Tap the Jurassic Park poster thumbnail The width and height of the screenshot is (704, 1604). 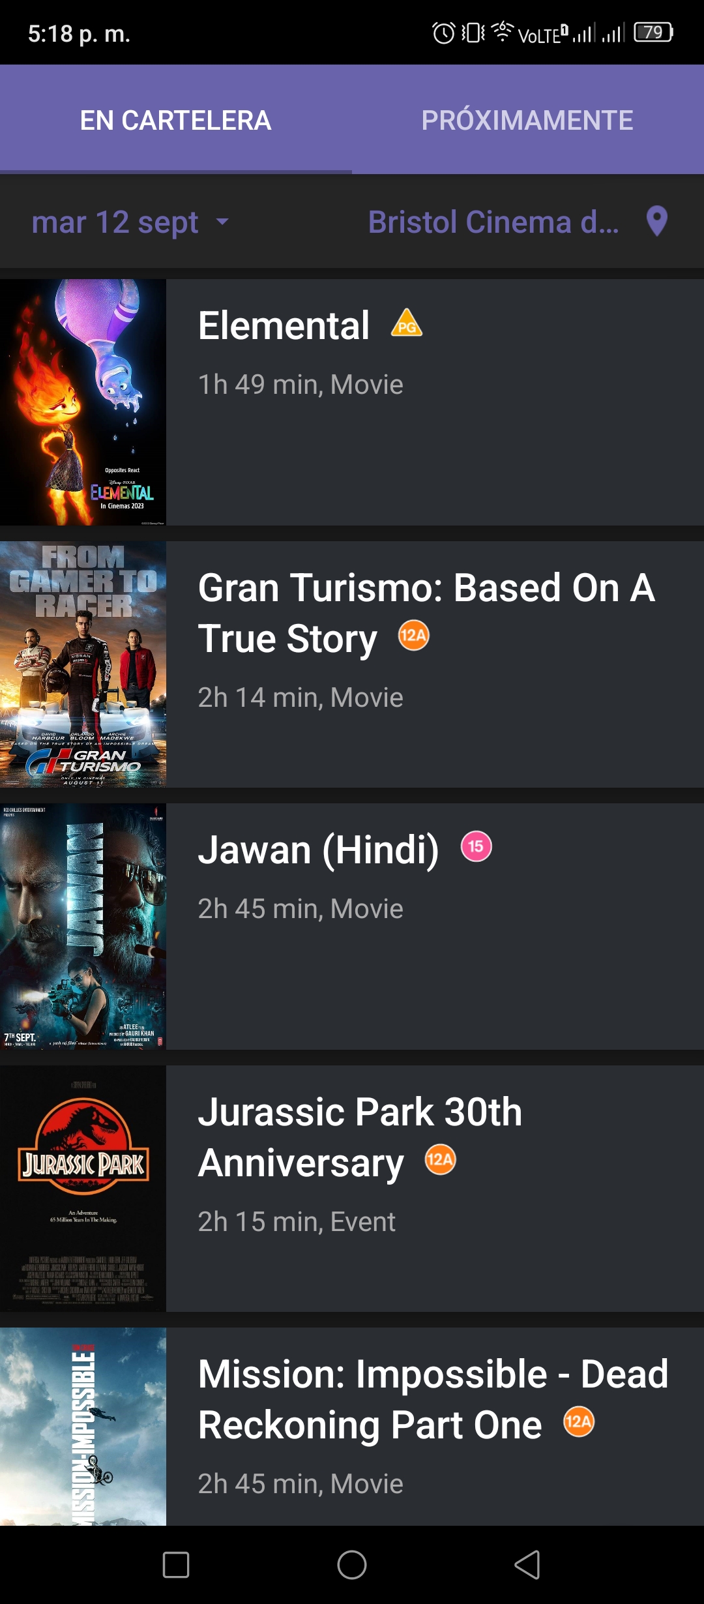click(83, 1189)
